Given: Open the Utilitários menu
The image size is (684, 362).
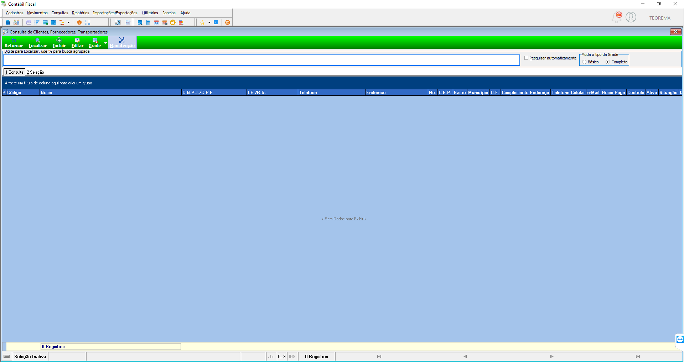Looking at the screenshot, I should (150, 13).
